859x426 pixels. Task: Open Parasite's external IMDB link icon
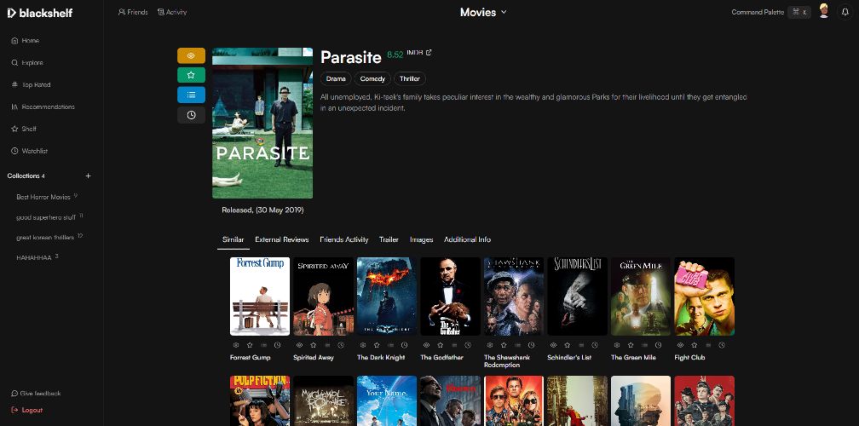(x=429, y=53)
